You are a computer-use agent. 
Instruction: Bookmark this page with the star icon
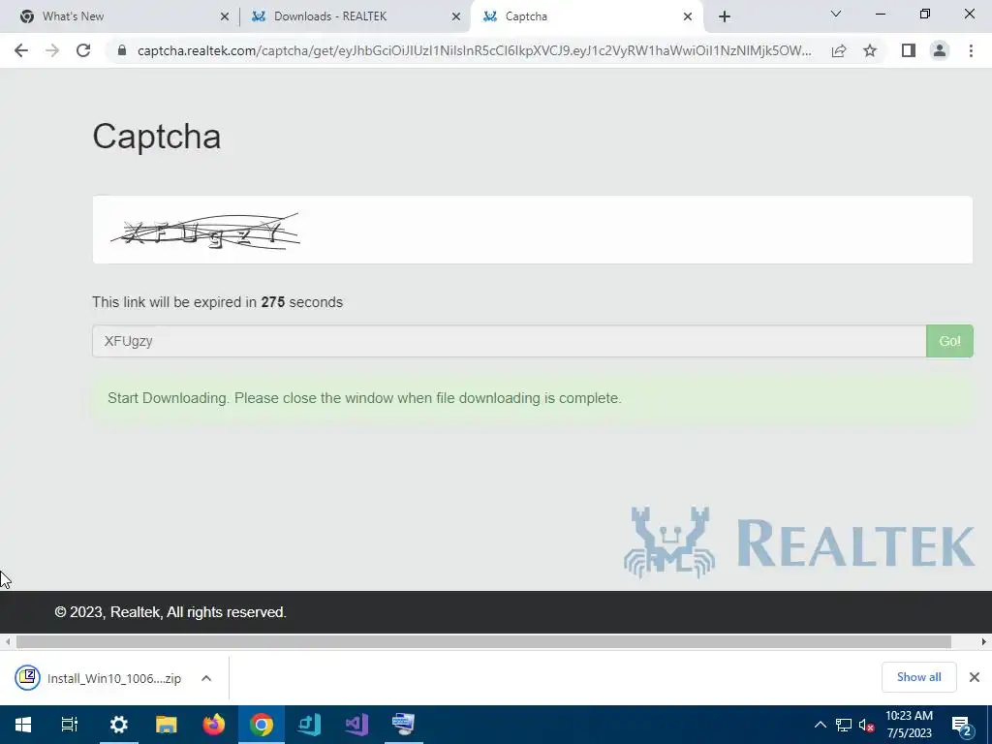pyautogui.click(x=870, y=50)
